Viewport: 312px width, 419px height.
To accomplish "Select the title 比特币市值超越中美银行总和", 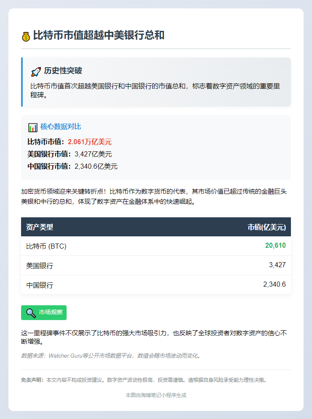I will pyautogui.click(x=99, y=36).
